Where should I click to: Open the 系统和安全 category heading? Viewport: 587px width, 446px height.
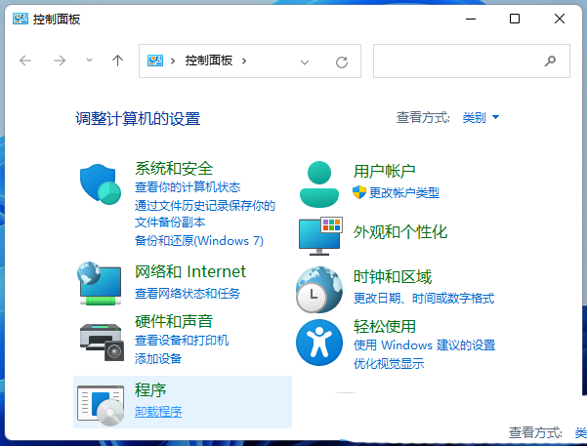[174, 169]
